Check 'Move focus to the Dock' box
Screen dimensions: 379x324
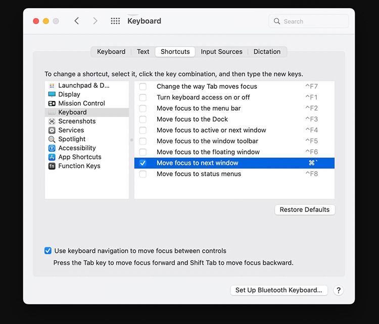tap(143, 119)
